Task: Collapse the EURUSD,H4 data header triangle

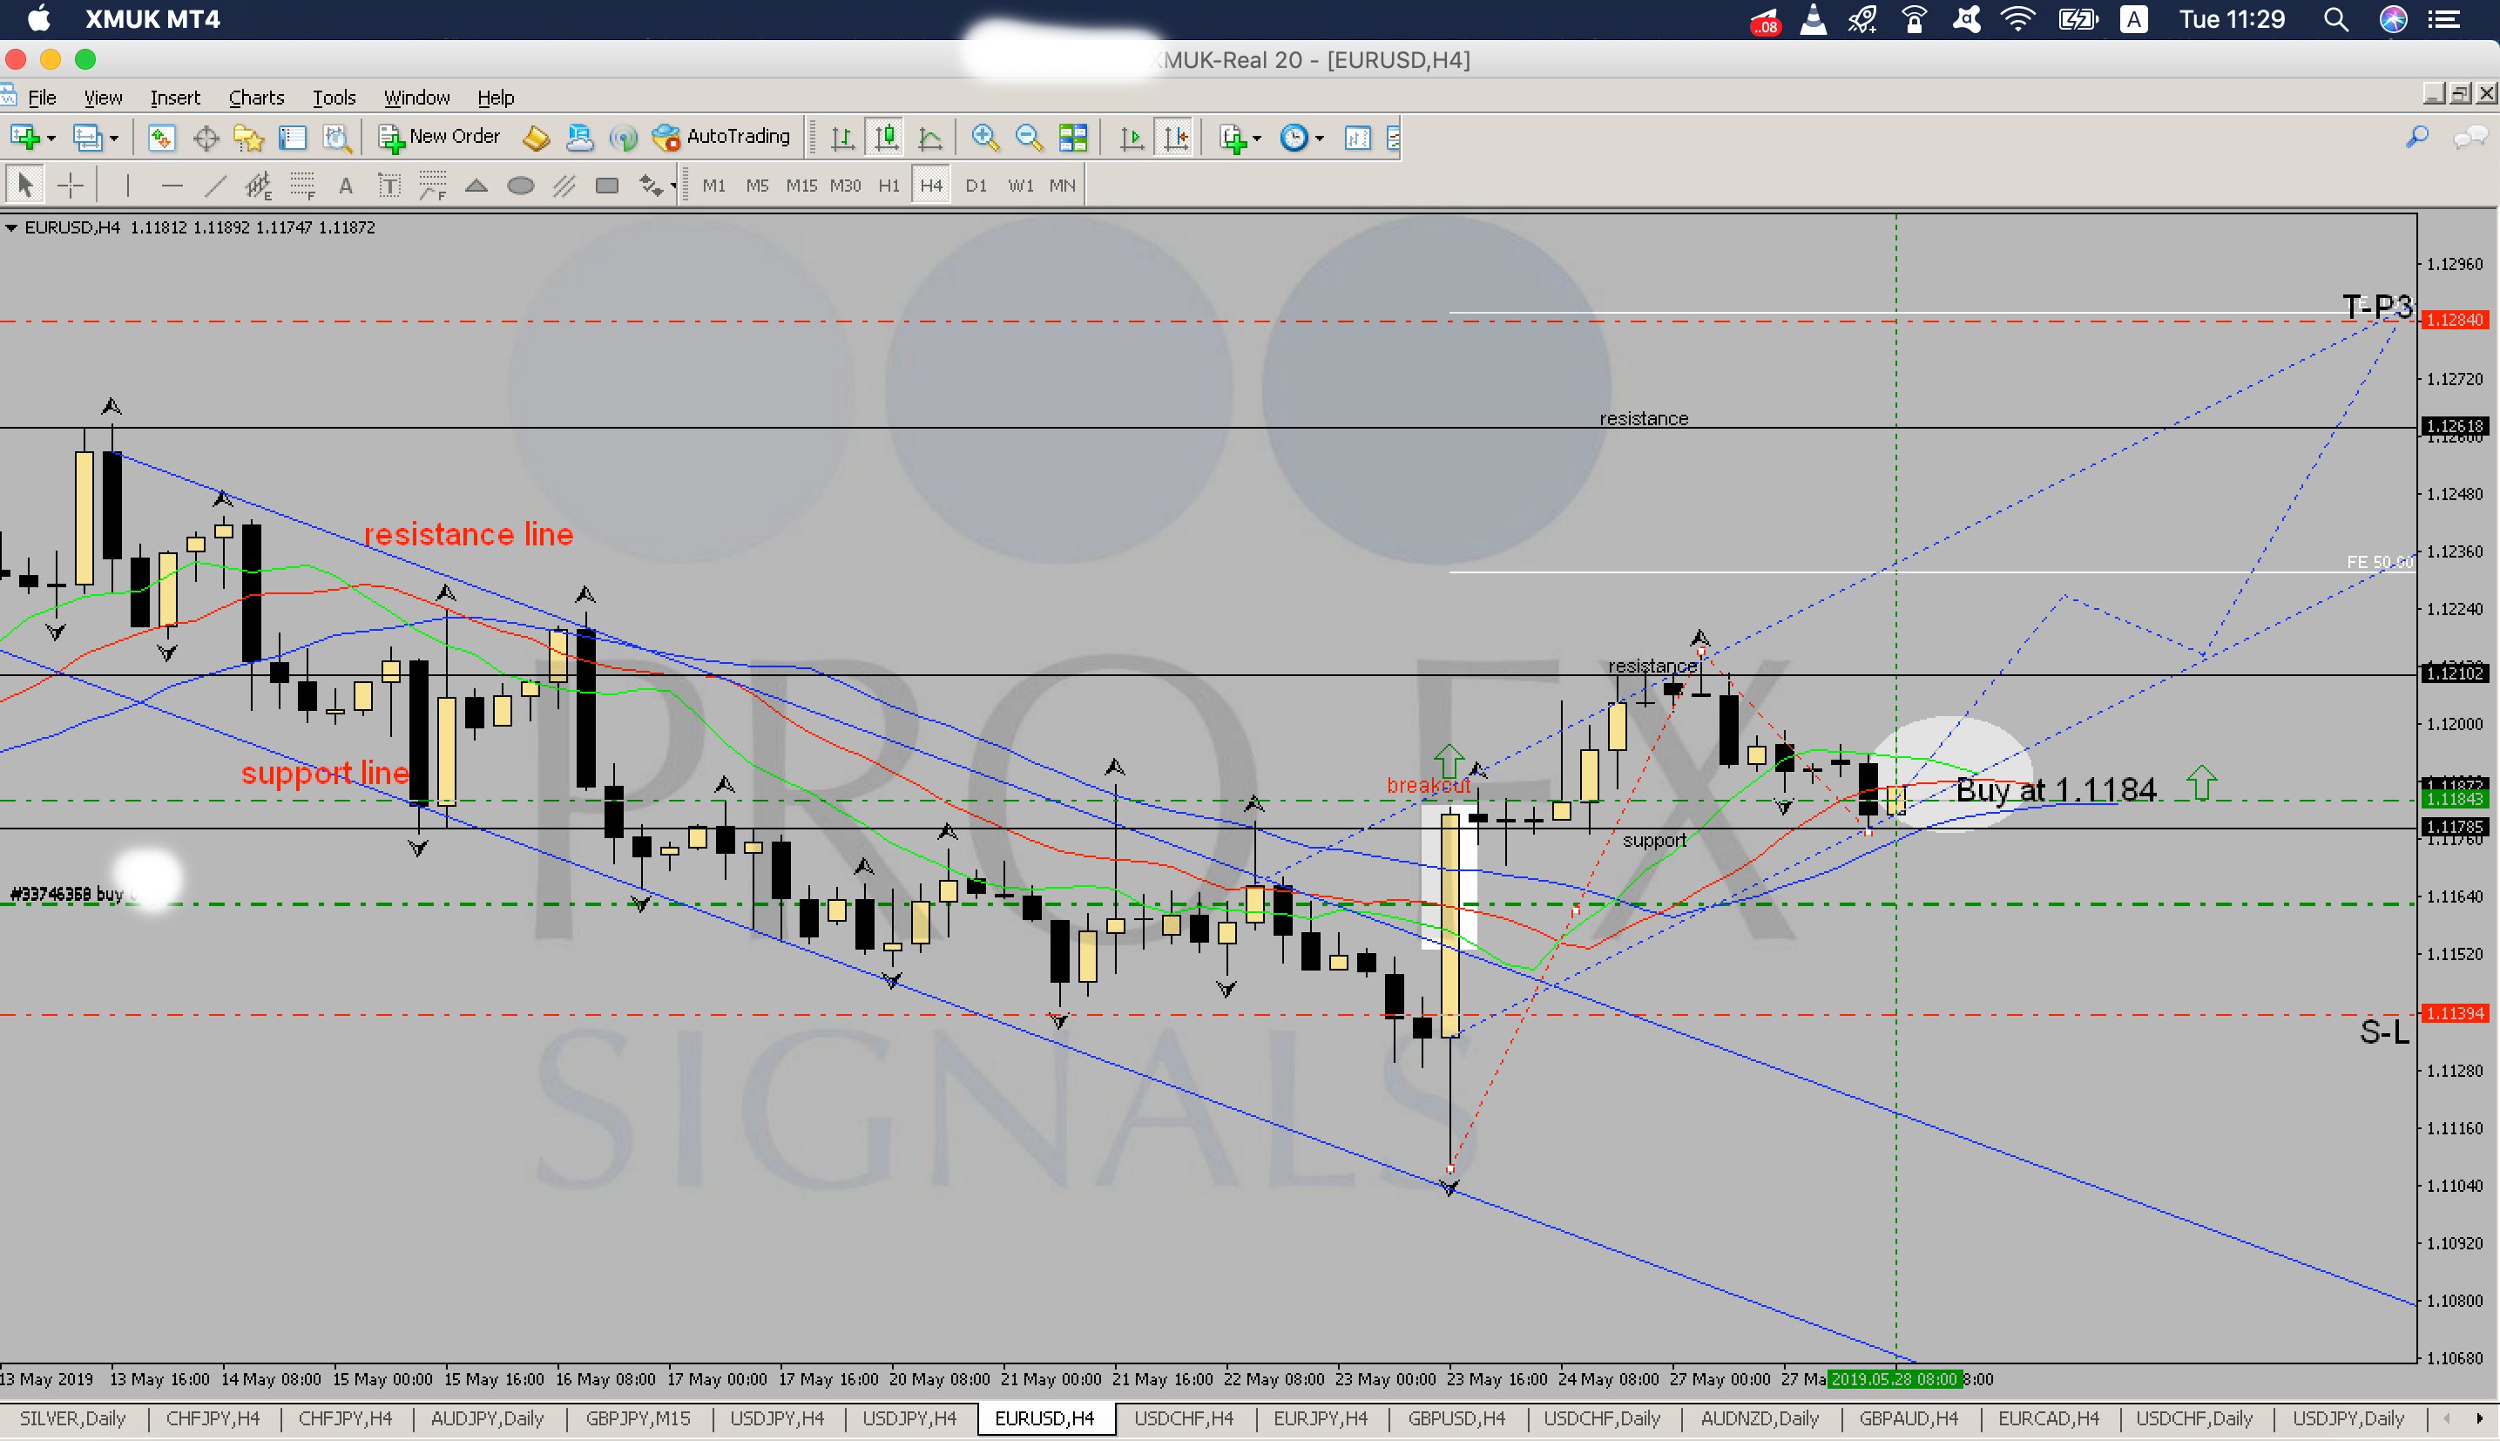Action: pos(12,227)
